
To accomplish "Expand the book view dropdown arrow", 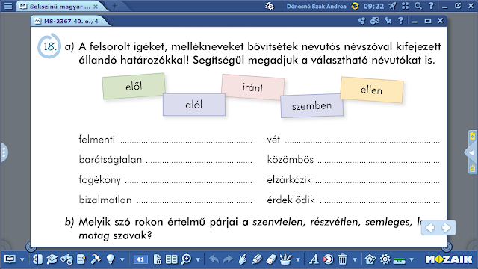I will click(x=22, y=260).
